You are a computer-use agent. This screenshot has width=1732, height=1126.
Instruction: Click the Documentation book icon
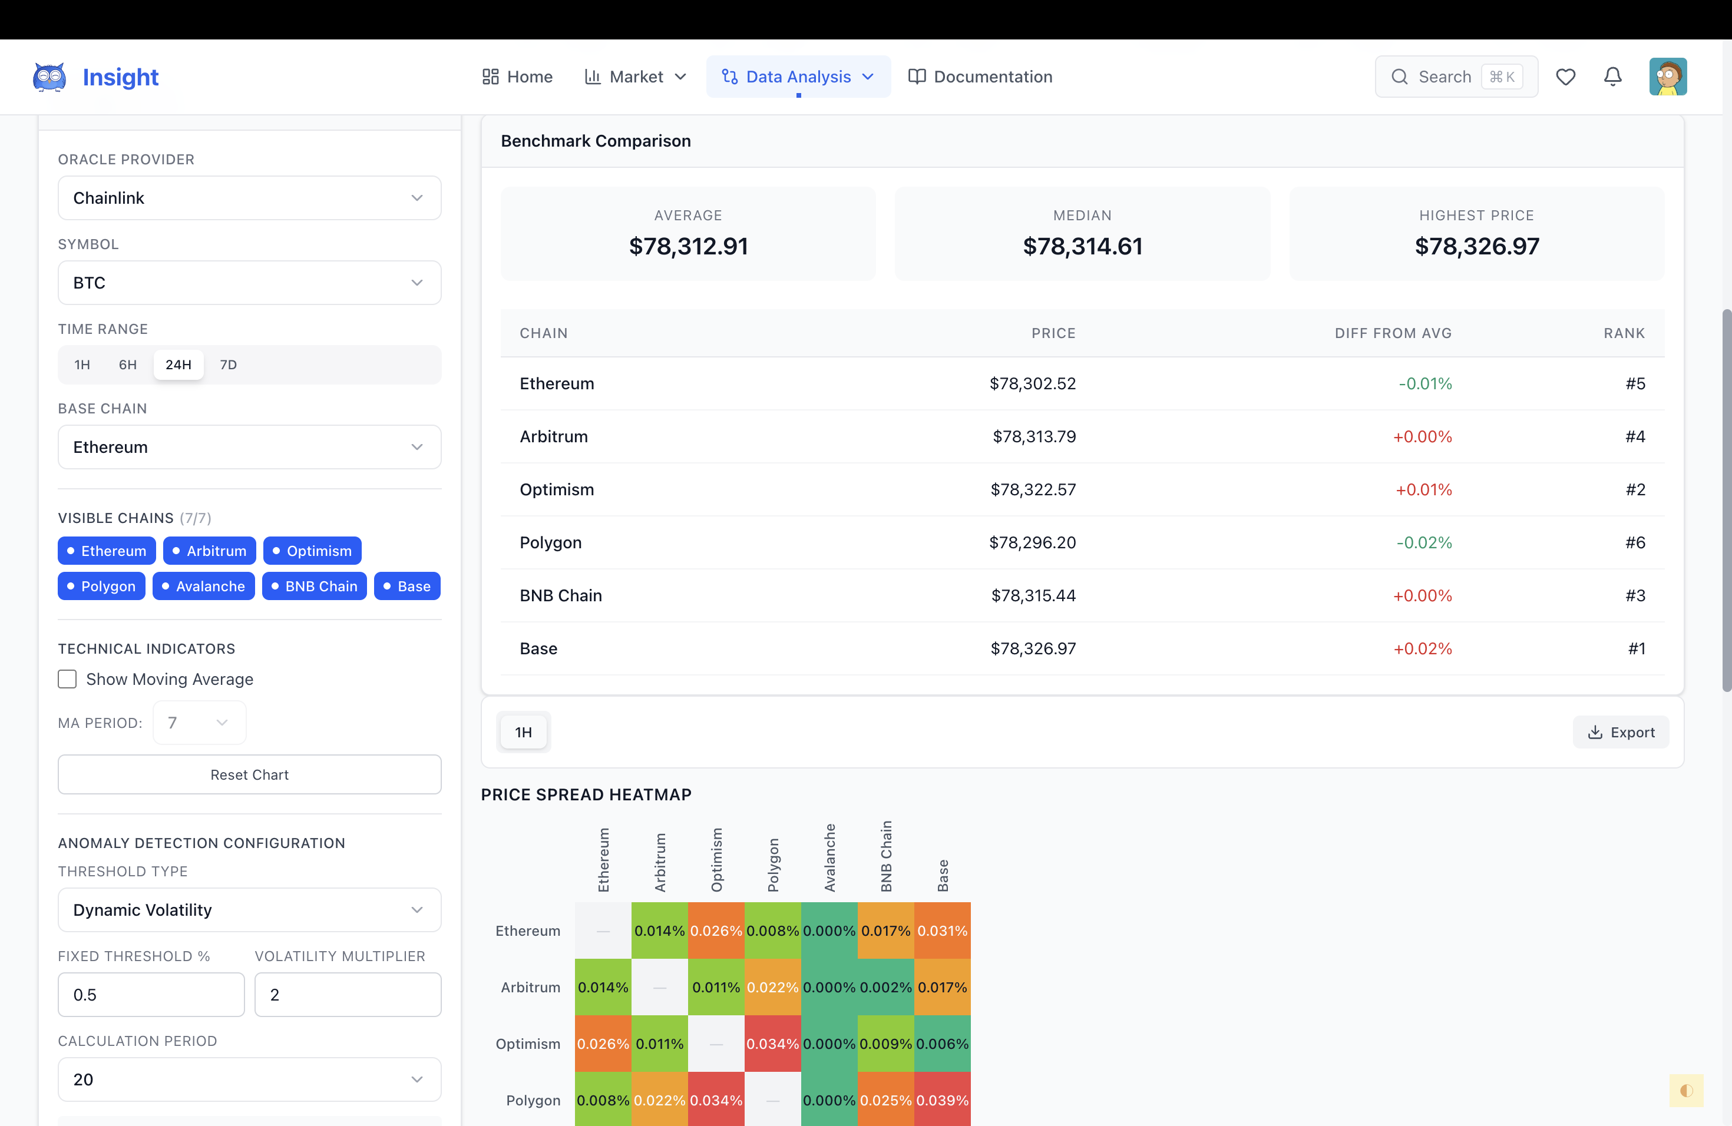click(917, 77)
